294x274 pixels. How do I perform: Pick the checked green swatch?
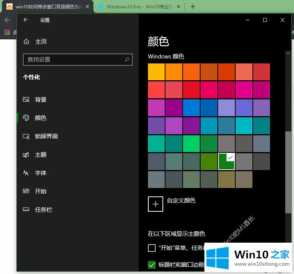point(226,161)
